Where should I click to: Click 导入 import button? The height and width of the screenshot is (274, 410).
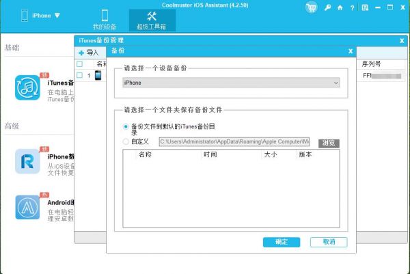[89, 53]
